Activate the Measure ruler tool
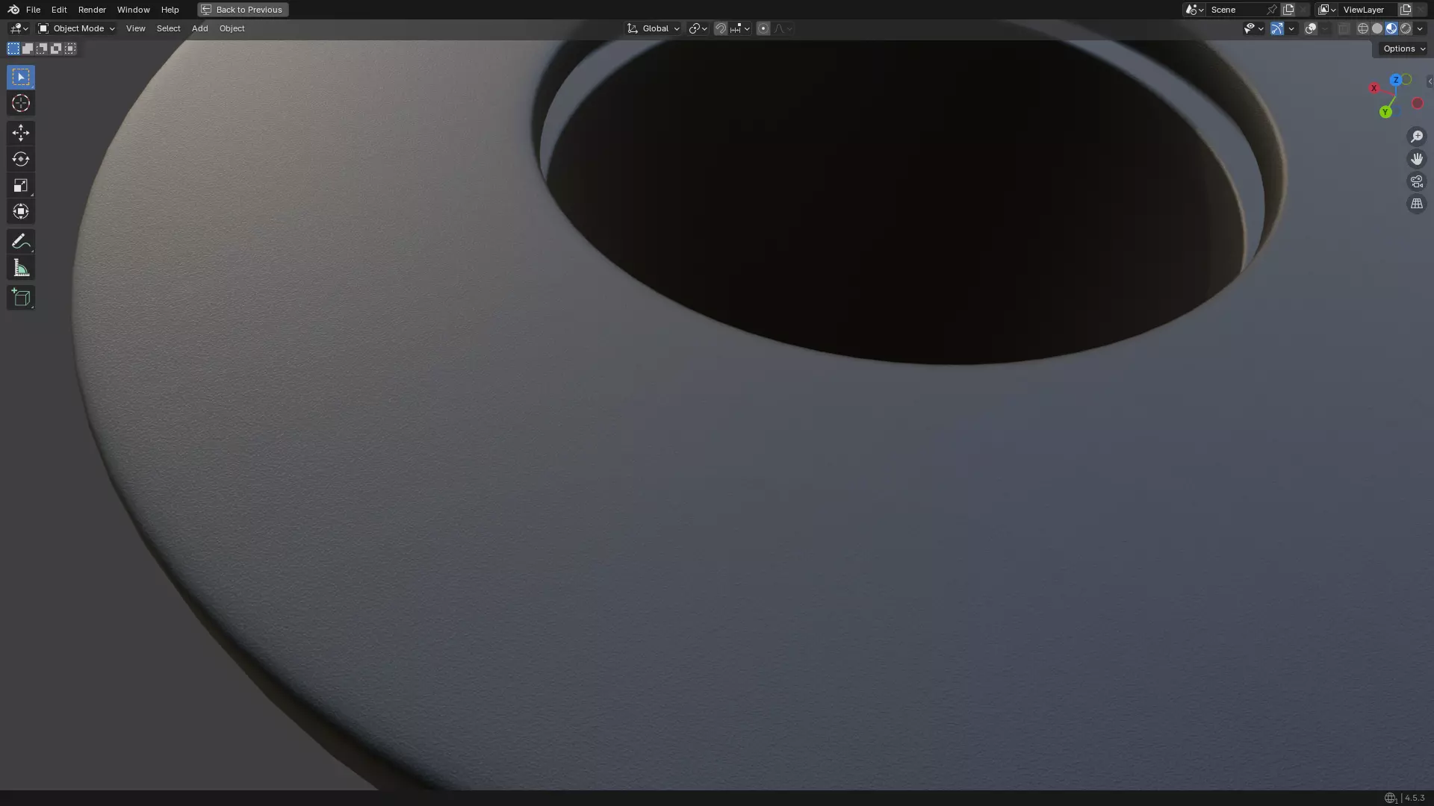The image size is (1434, 806). pyautogui.click(x=21, y=269)
